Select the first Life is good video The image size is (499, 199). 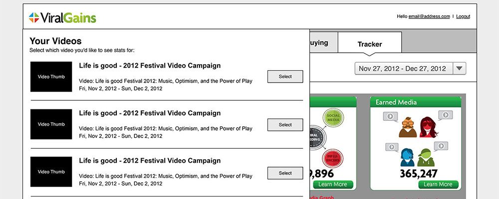[x=285, y=77]
